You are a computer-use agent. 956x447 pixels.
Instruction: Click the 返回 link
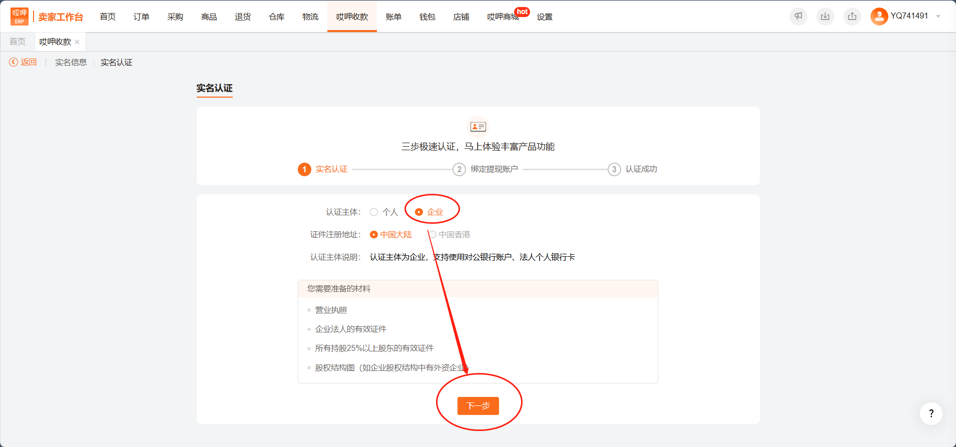click(29, 62)
